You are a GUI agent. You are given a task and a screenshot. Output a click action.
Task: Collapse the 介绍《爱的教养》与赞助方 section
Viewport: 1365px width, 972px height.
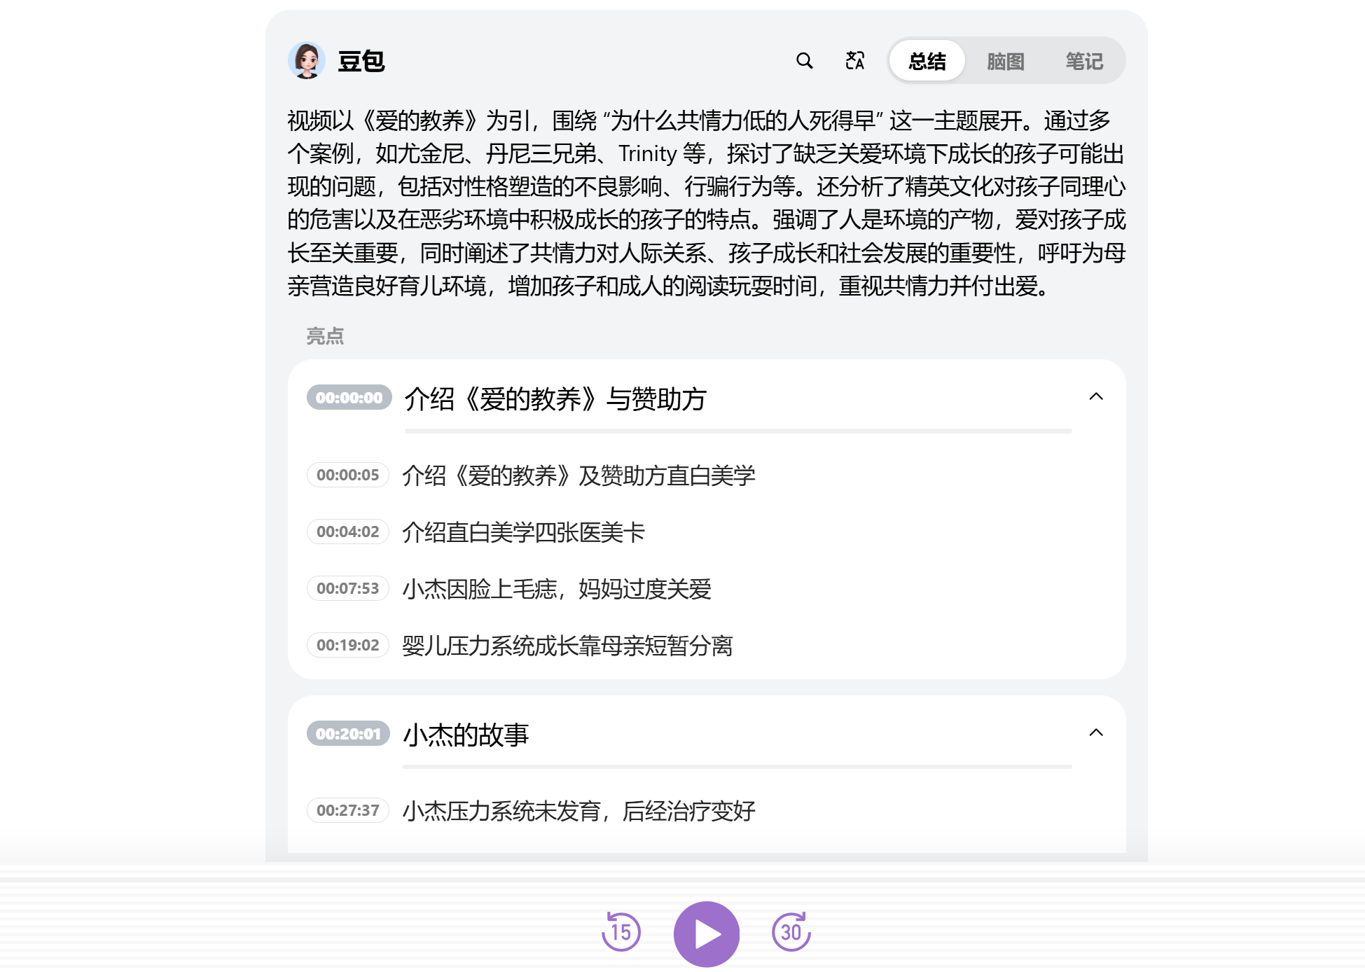tap(1096, 397)
